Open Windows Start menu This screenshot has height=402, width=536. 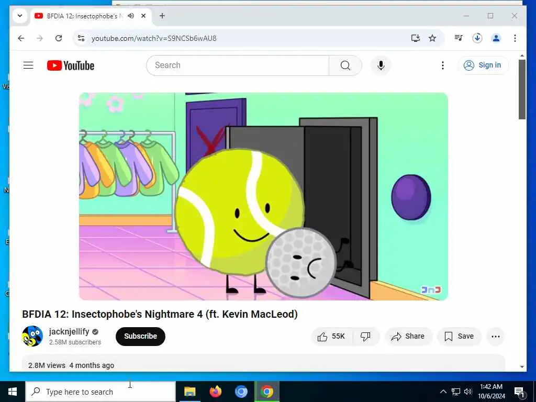13,392
